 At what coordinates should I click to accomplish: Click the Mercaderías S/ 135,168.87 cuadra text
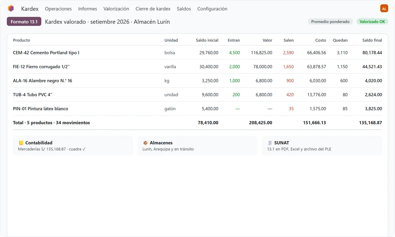pyautogui.click(x=52, y=149)
